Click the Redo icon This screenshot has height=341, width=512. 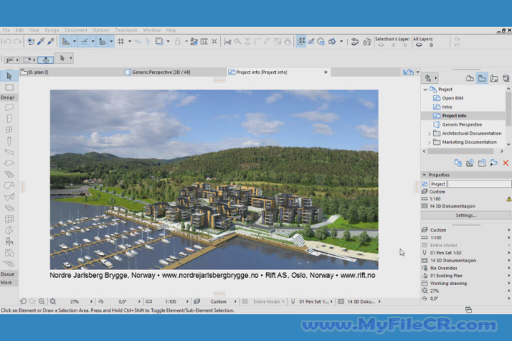coord(18,42)
